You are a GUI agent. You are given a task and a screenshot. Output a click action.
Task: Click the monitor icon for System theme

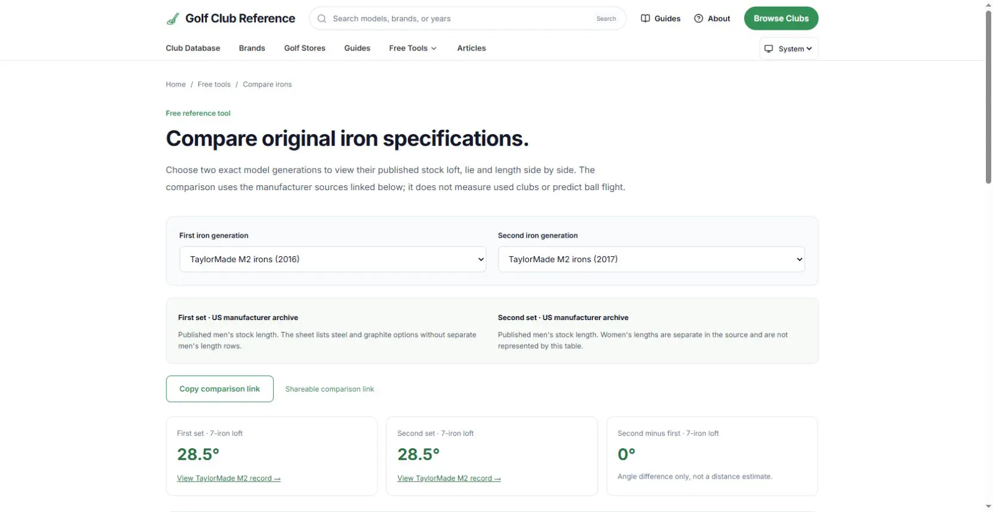click(x=769, y=49)
